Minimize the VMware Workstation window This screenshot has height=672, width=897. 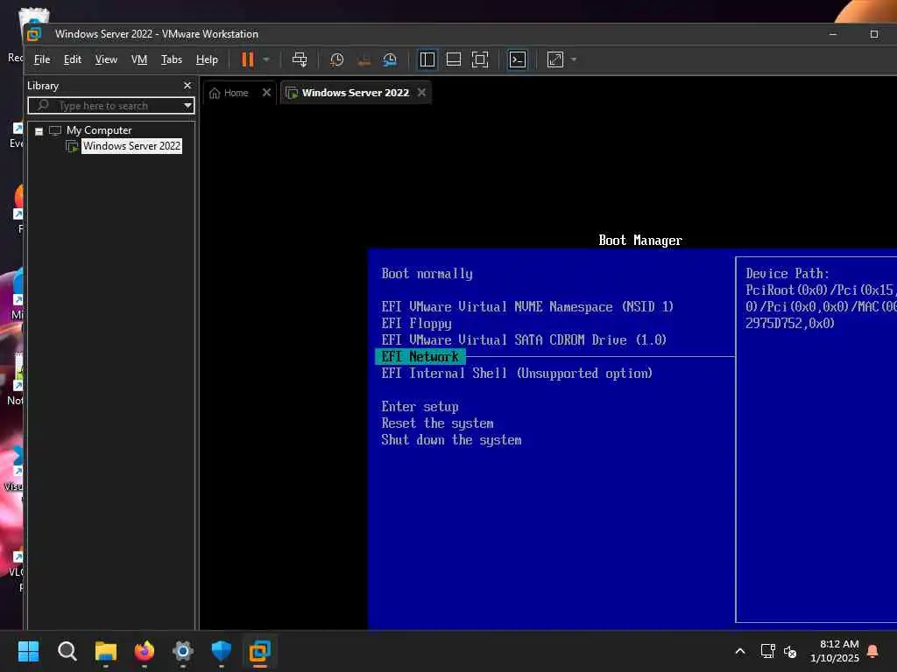833,34
